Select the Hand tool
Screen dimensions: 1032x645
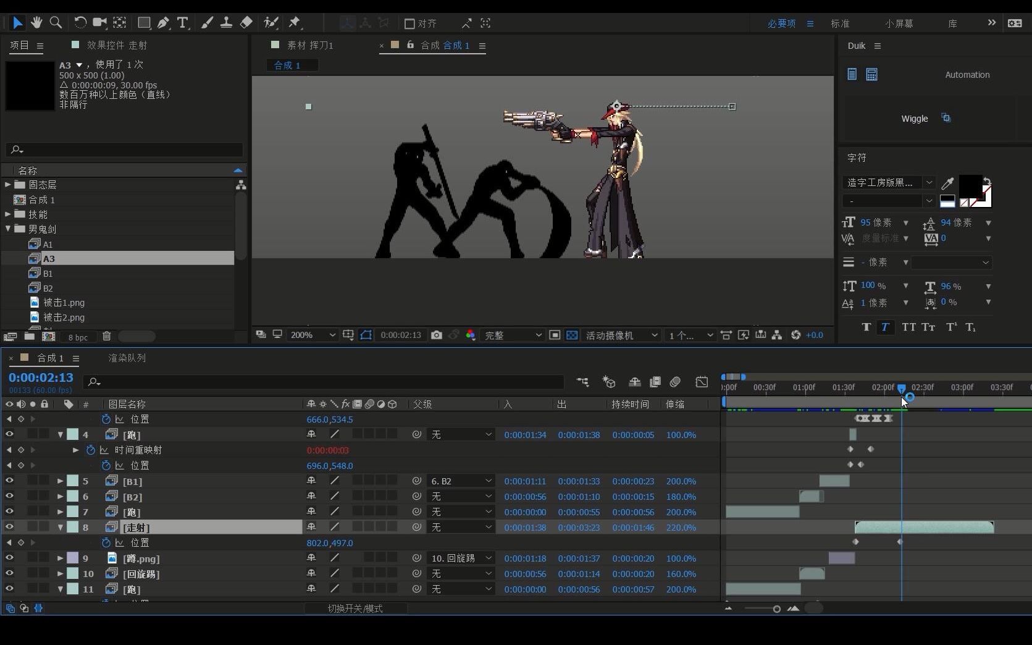click(x=36, y=23)
